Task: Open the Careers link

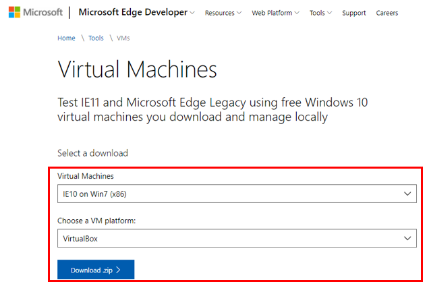Action: click(387, 13)
